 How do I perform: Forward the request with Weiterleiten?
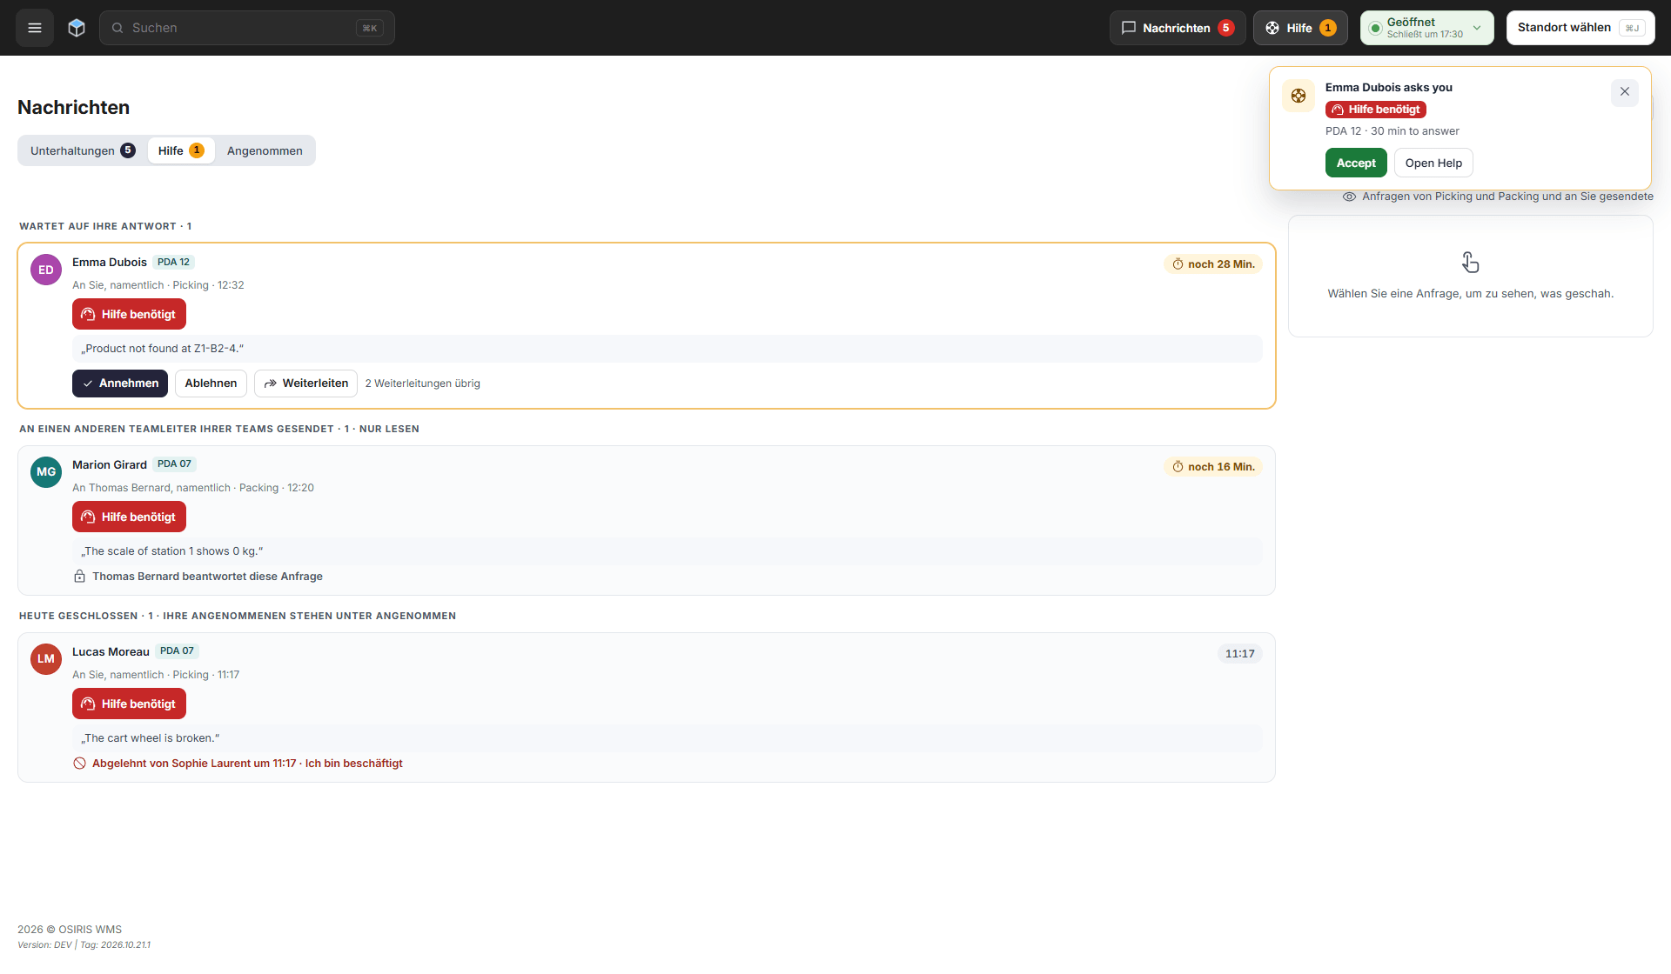click(305, 384)
